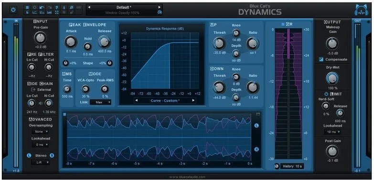Click the Up Thresh knob

coord(219,43)
